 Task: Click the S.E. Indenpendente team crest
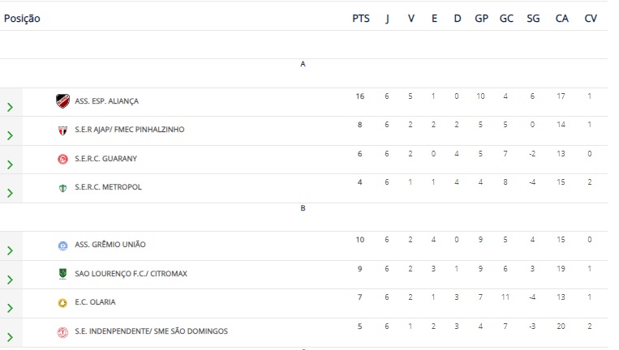pyautogui.click(x=62, y=332)
